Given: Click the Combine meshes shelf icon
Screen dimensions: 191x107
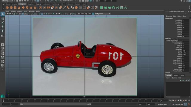Looking at the screenshot, I should click(x=41, y=8).
